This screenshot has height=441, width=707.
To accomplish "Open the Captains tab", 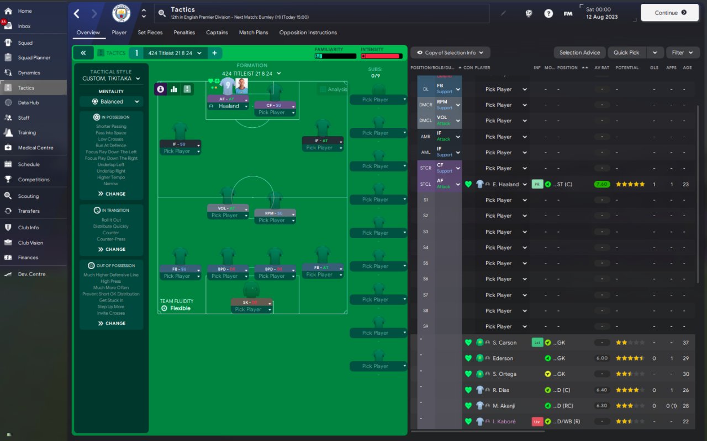I will (217, 33).
